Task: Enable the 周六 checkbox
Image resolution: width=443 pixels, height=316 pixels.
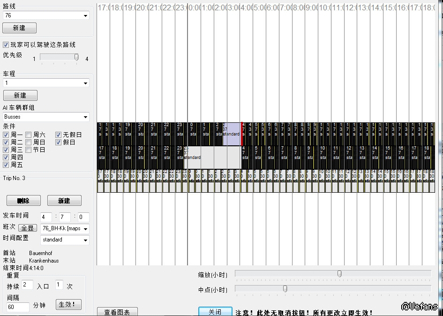Action: (28, 135)
